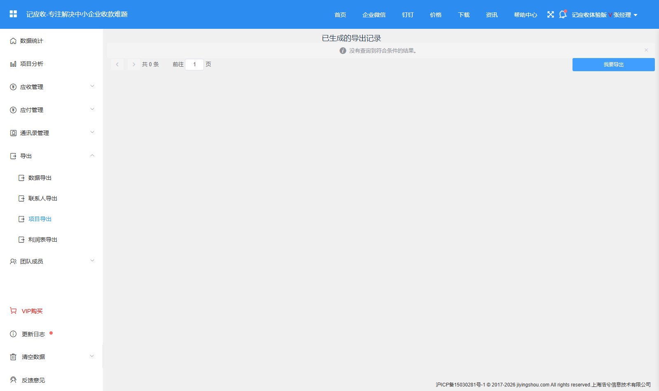Collapse the 导出 menu chevron

click(x=92, y=155)
